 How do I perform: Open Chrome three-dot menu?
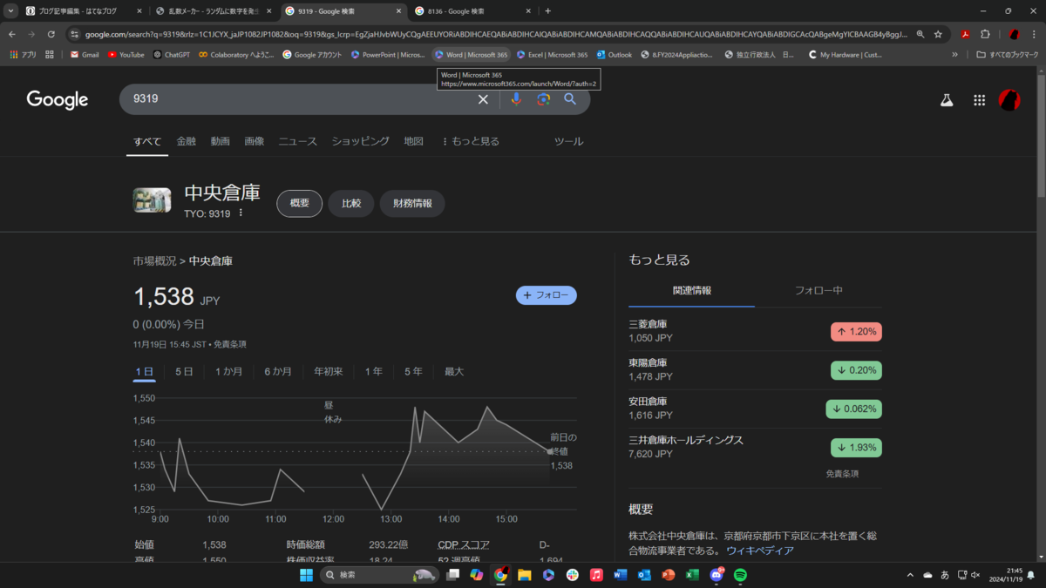1034,34
